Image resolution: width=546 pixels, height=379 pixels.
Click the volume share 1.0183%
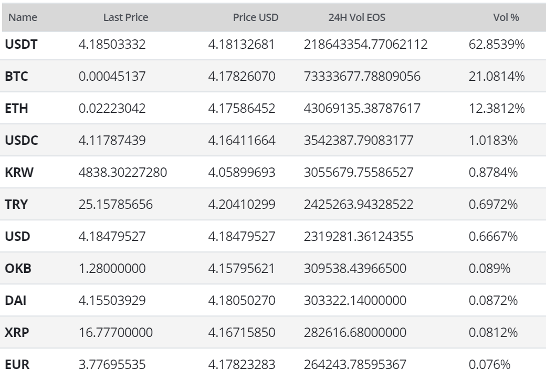click(493, 141)
